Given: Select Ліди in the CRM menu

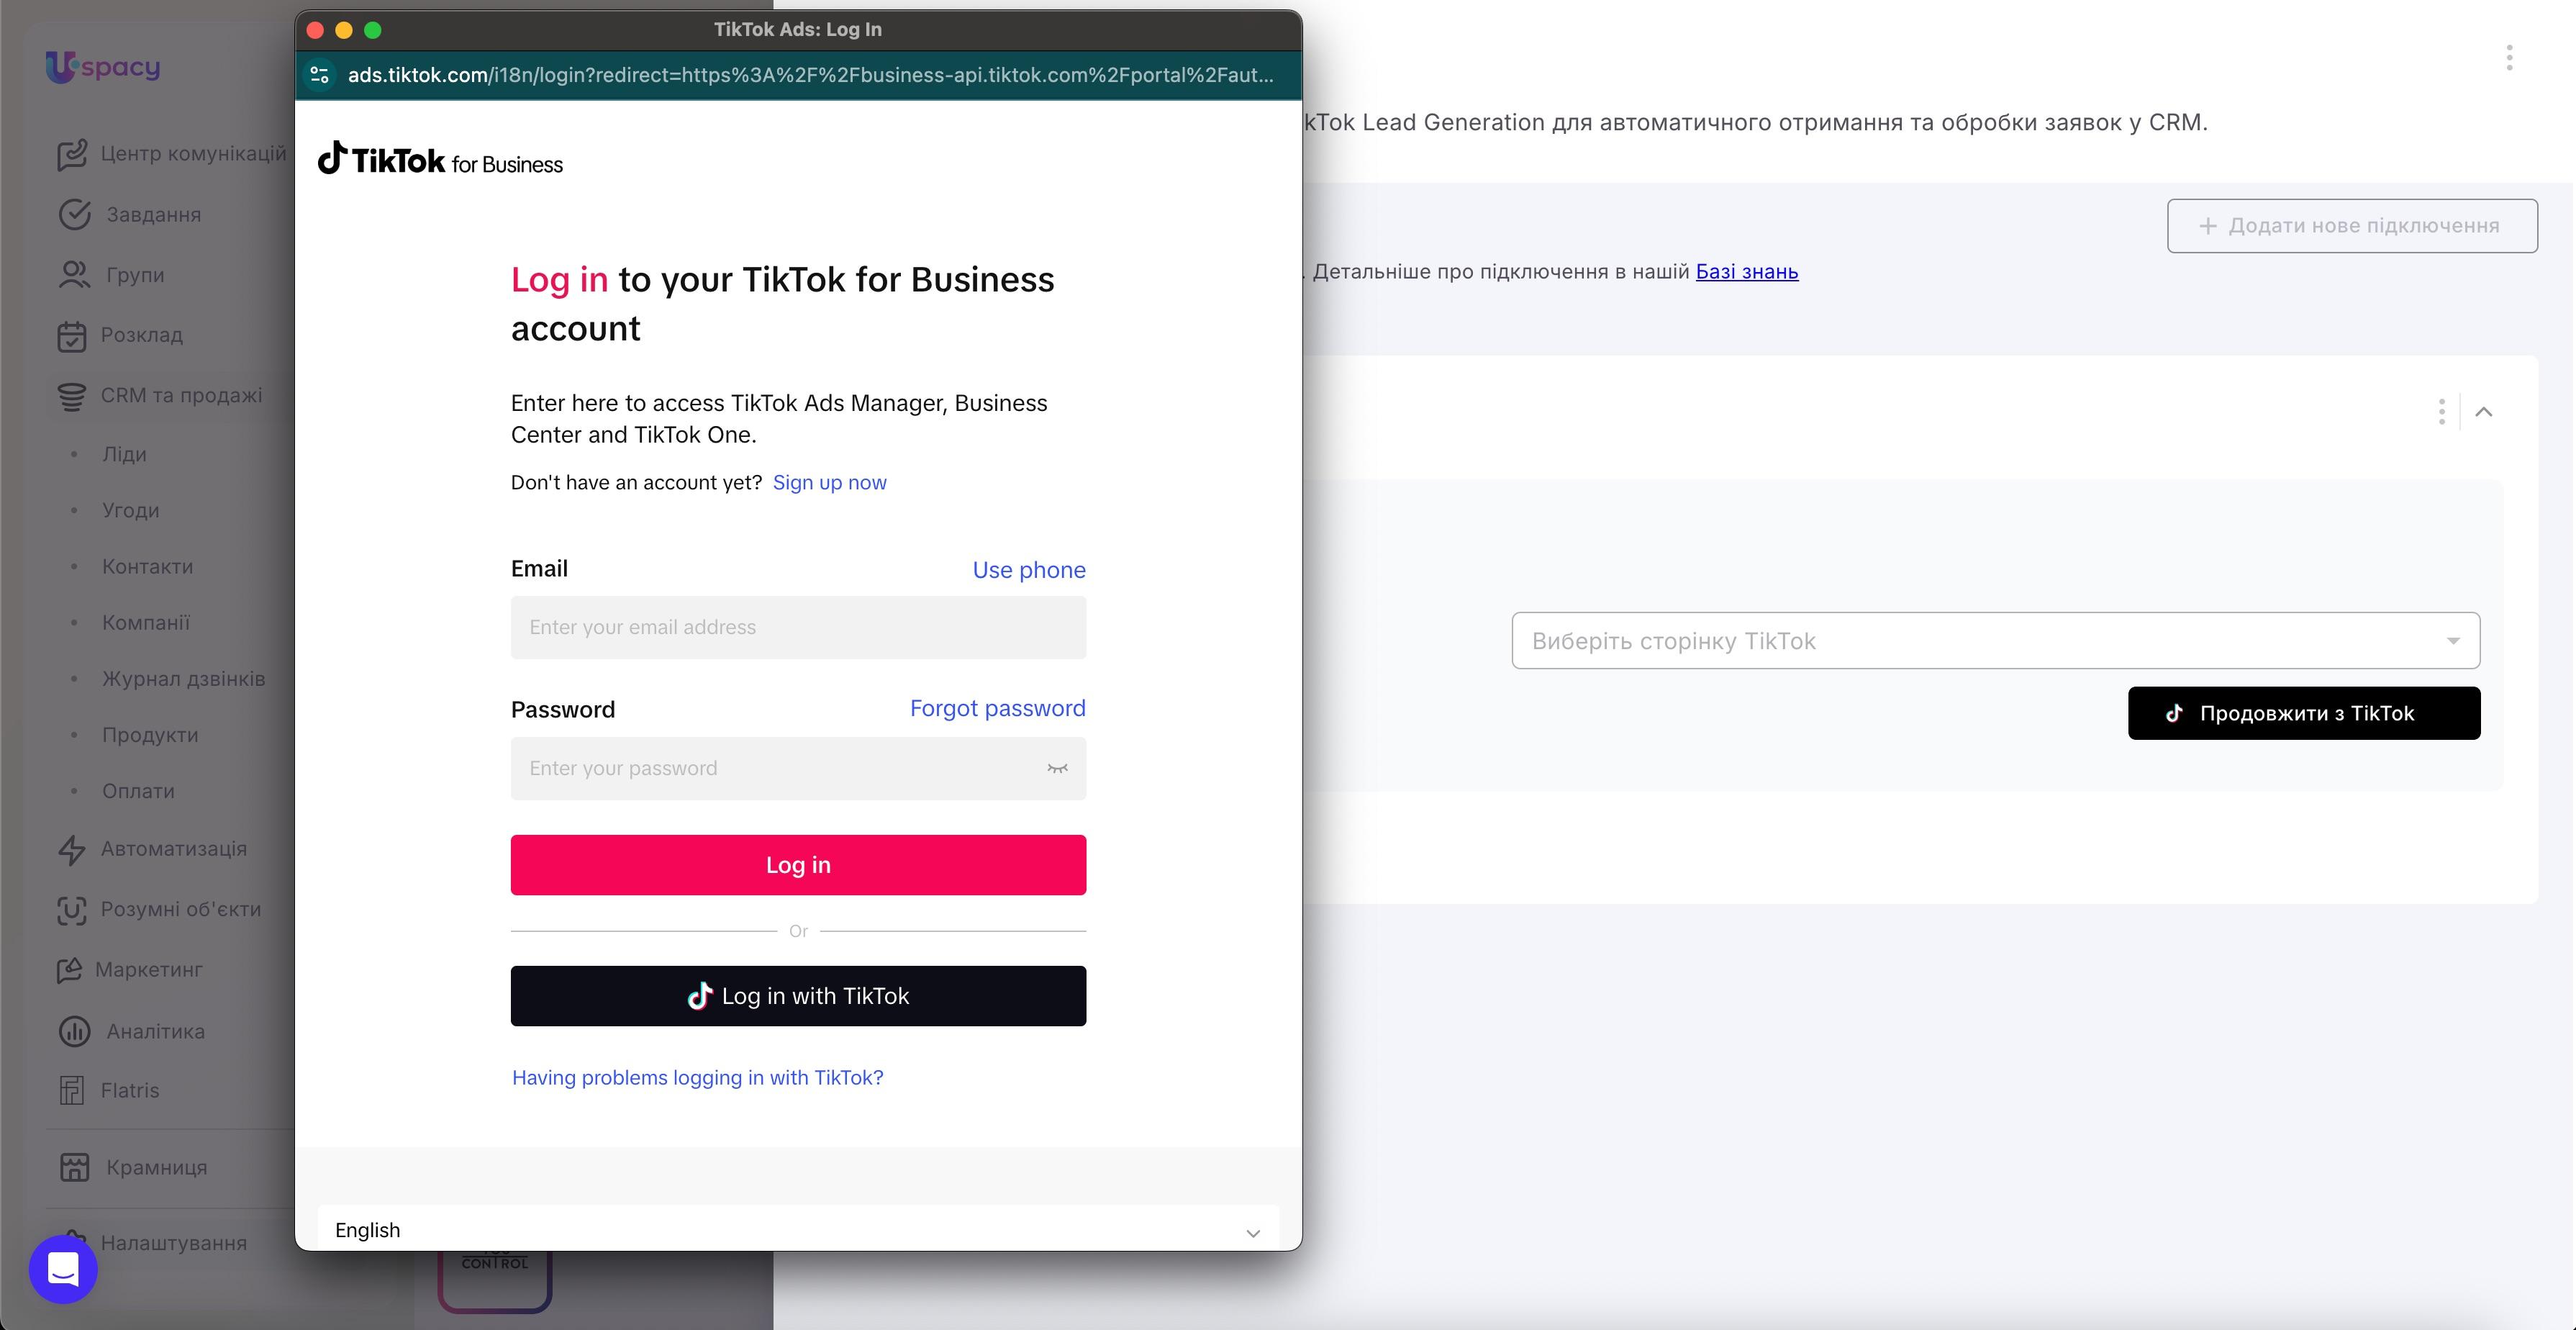Looking at the screenshot, I should click(124, 454).
